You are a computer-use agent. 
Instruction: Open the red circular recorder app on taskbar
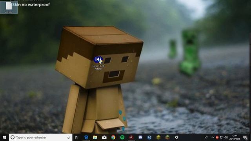[131, 137]
